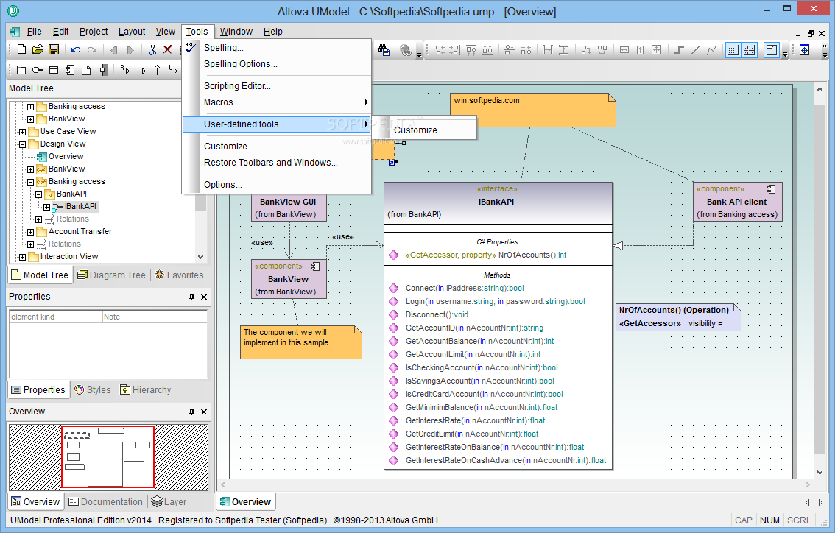Click the Bank API client component

737,202
